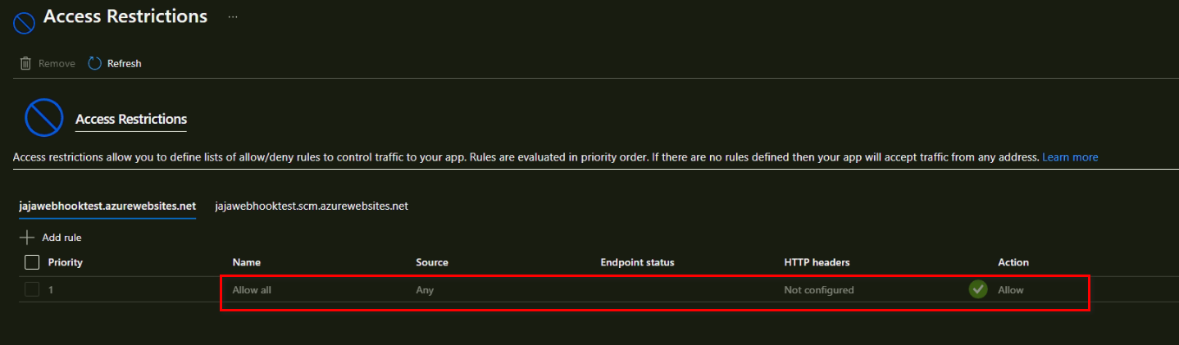
Task: Check the priority 1 rule checkbox
Action: click(x=32, y=289)
